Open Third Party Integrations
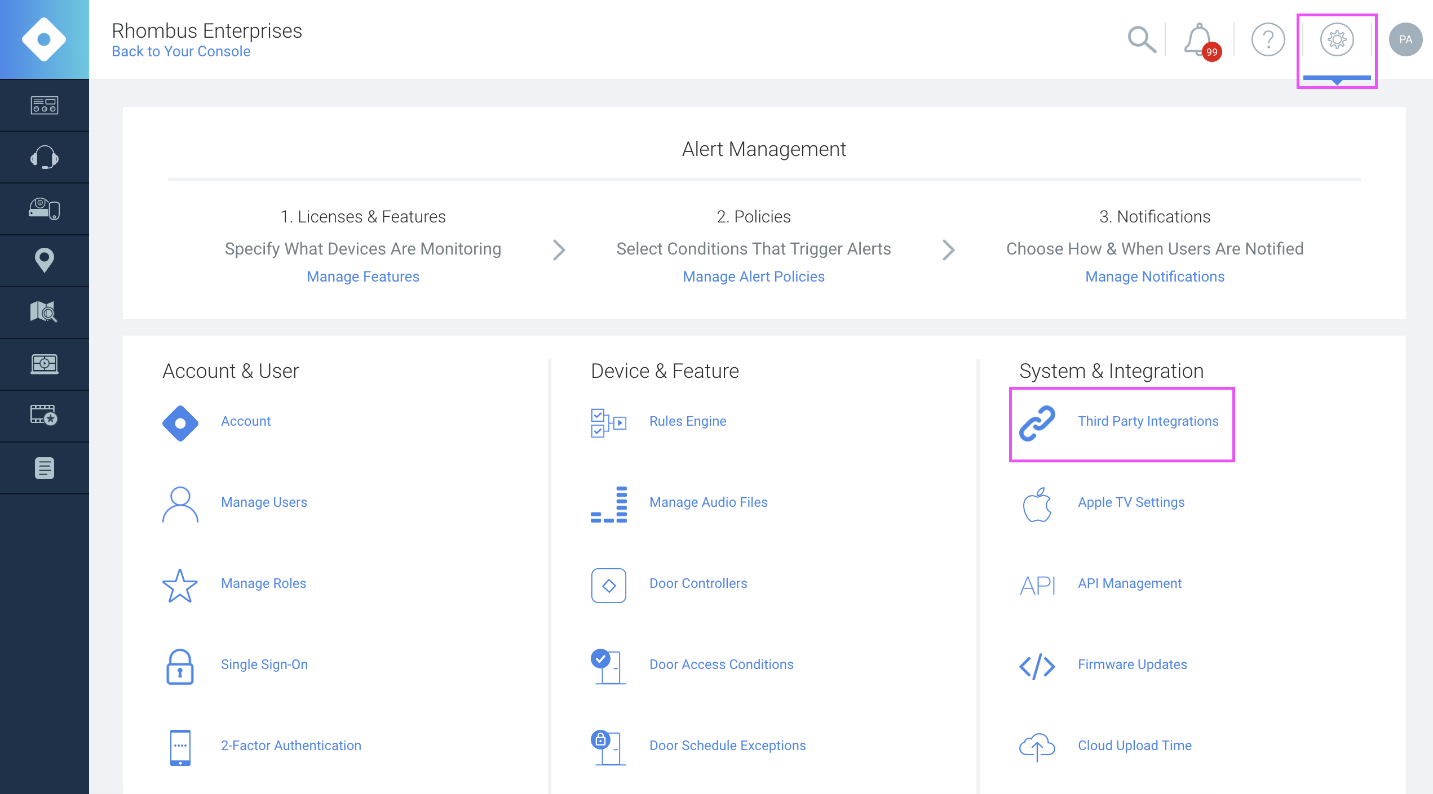Viewport: 1433px width, 794px height. tap(1148, 421)
